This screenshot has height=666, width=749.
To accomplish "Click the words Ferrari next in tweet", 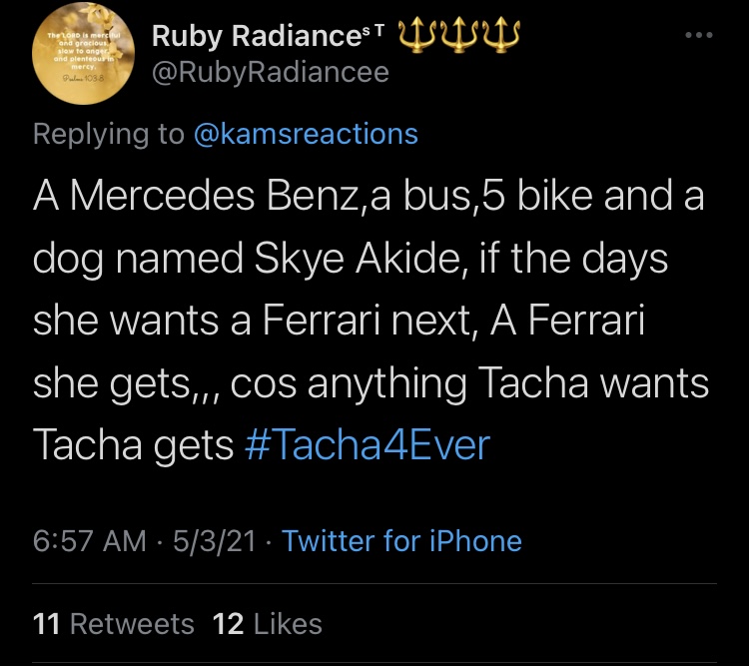I will point(367,321).
